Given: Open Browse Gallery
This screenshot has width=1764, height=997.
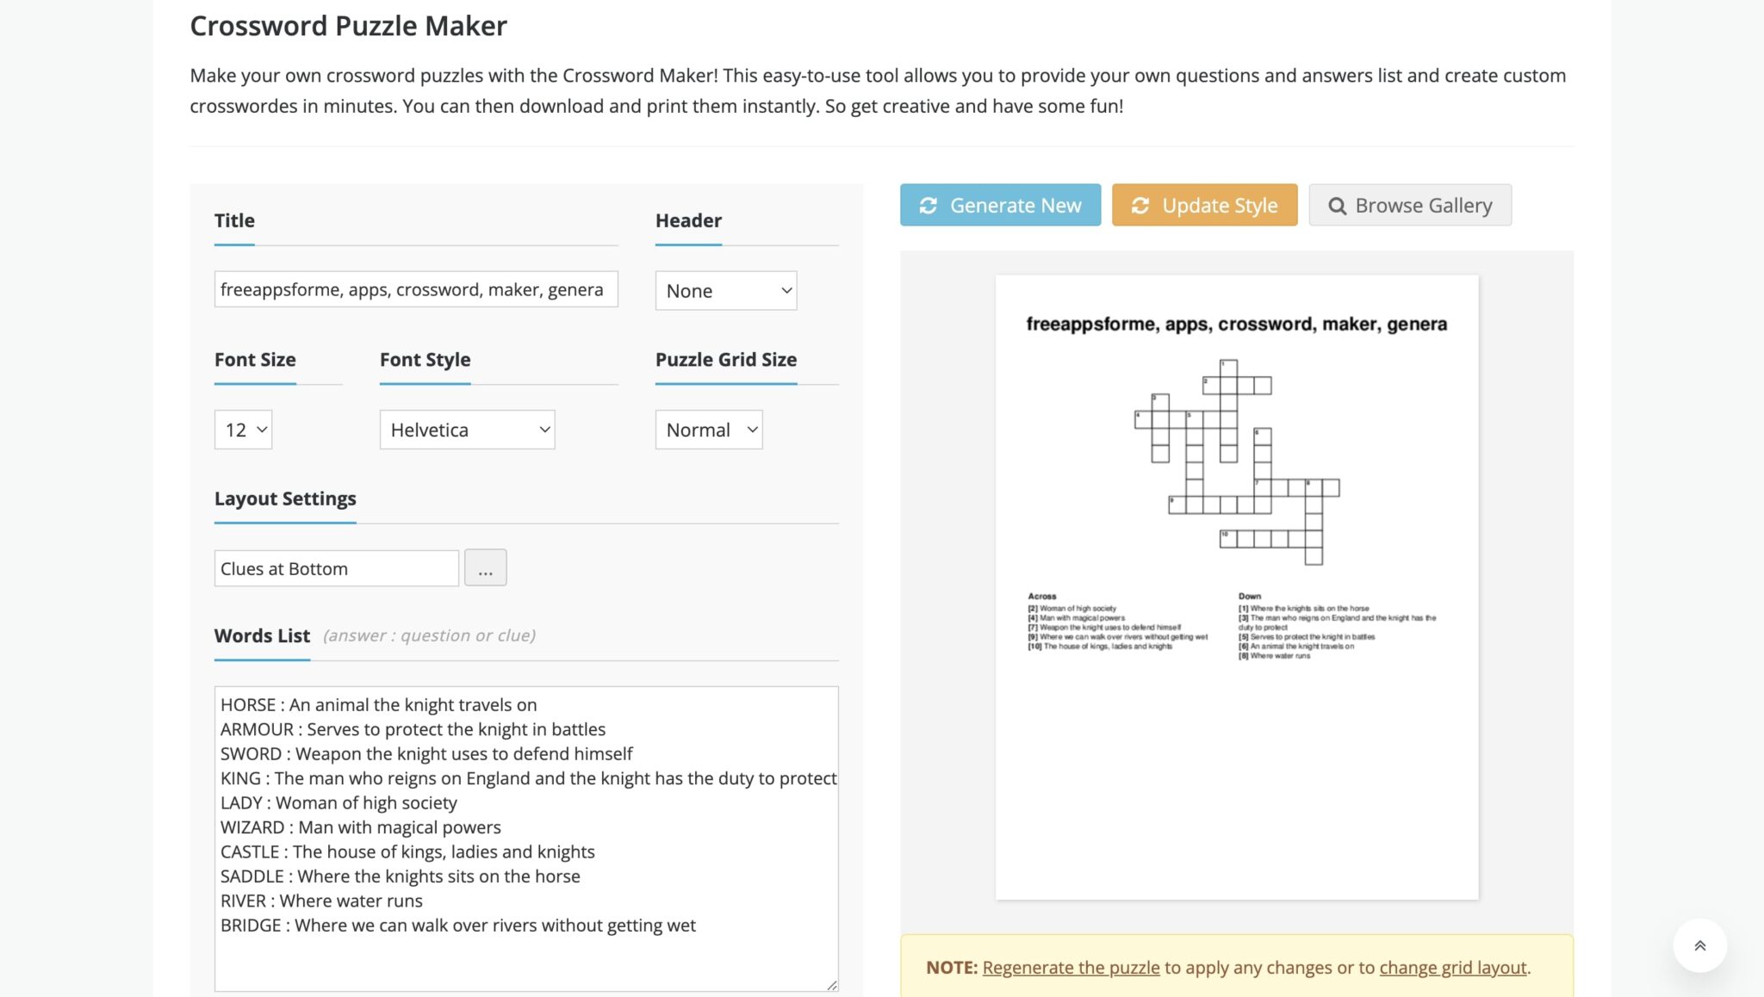Looking at the screenshot, I should pyautogui.click(x=1410, y=205).
